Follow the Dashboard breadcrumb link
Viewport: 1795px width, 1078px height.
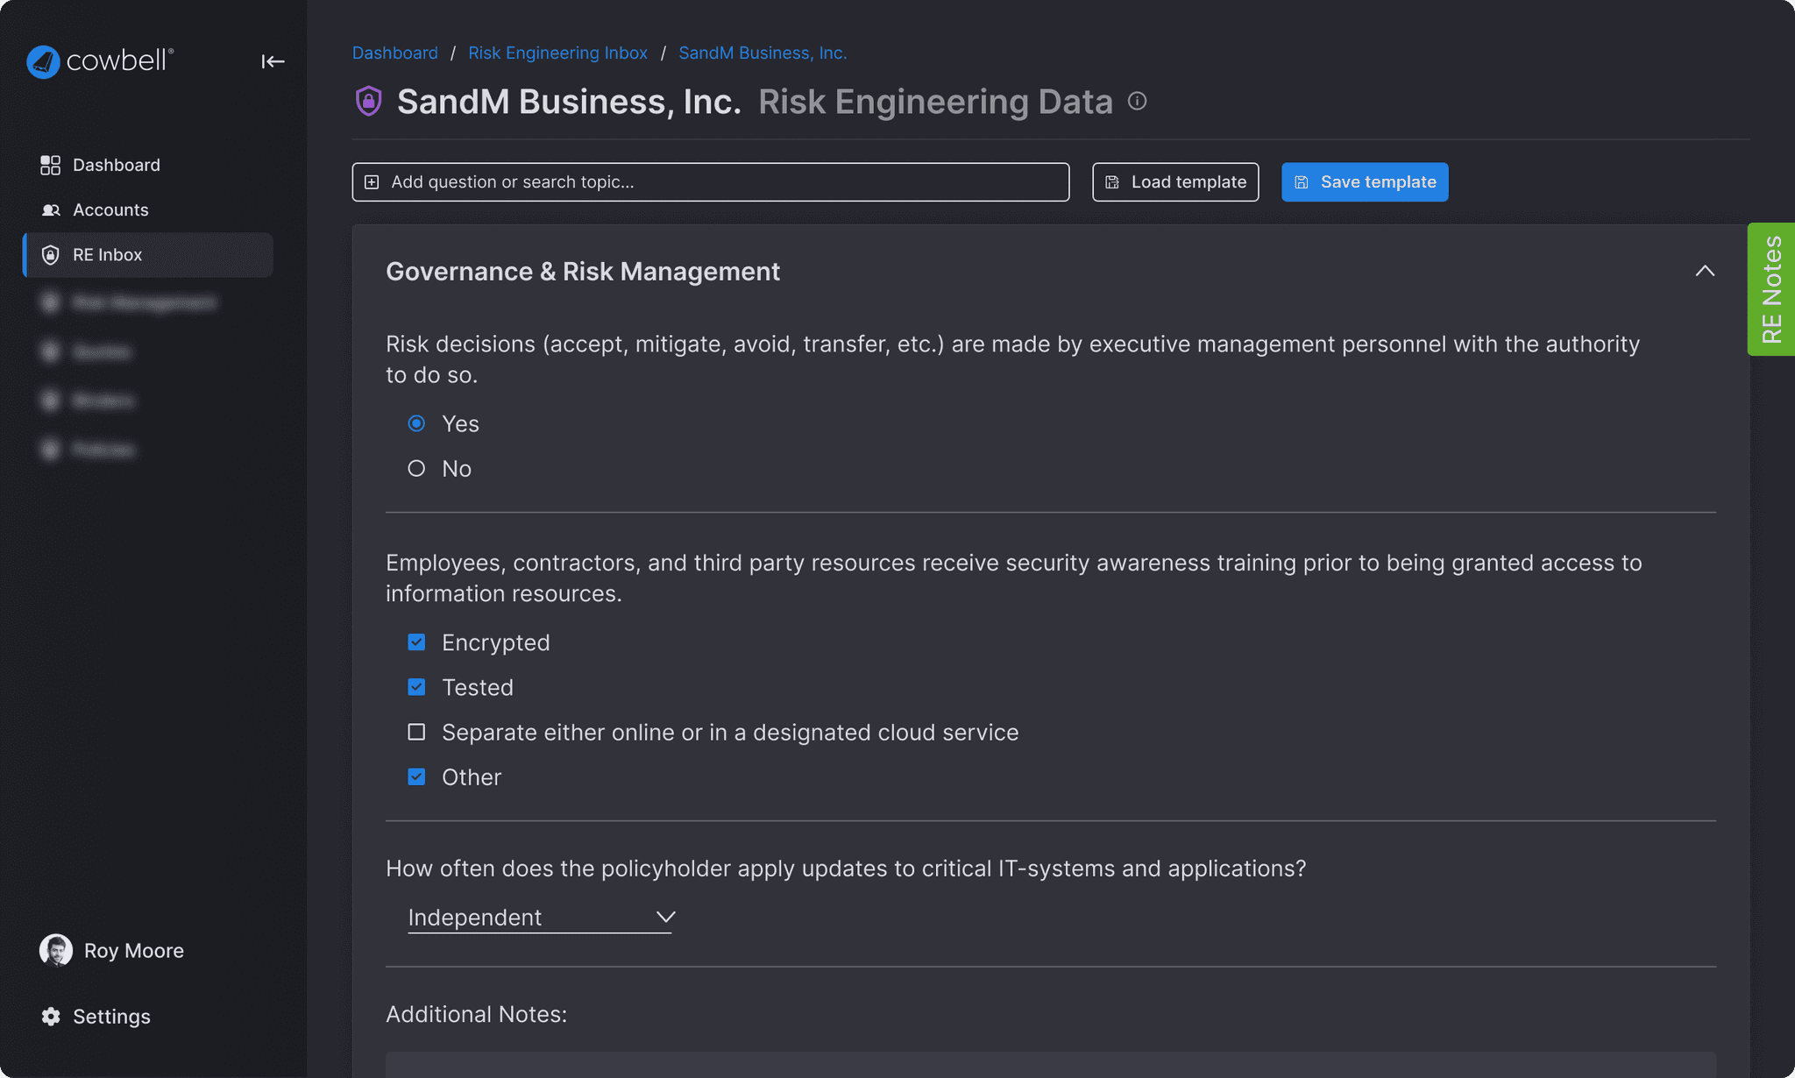pos(395,53)
